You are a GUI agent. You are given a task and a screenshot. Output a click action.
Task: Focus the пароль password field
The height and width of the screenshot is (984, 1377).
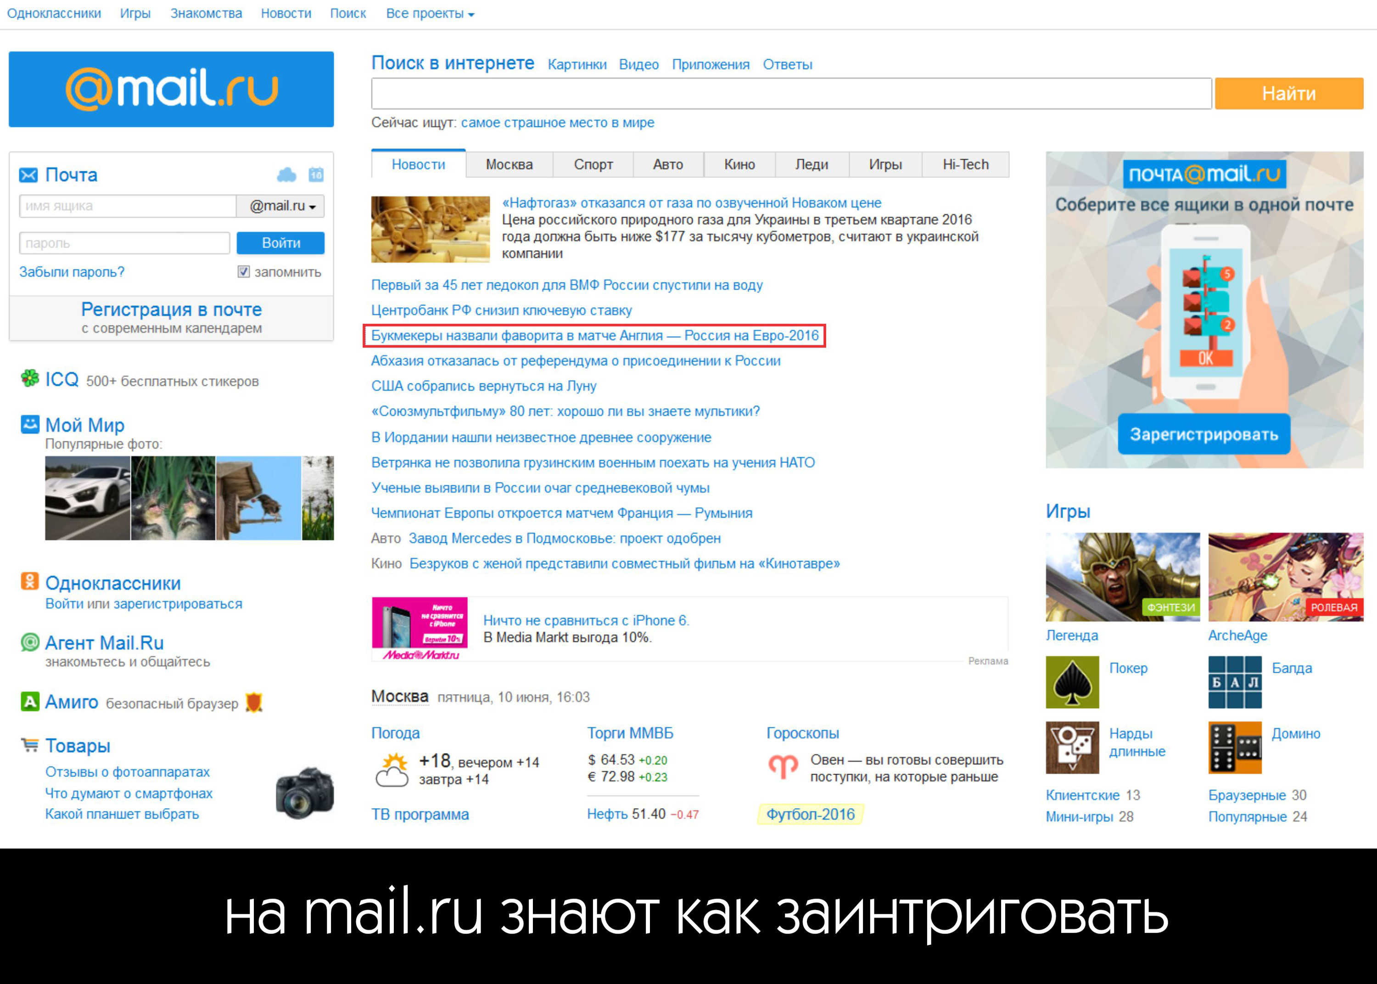124,242
